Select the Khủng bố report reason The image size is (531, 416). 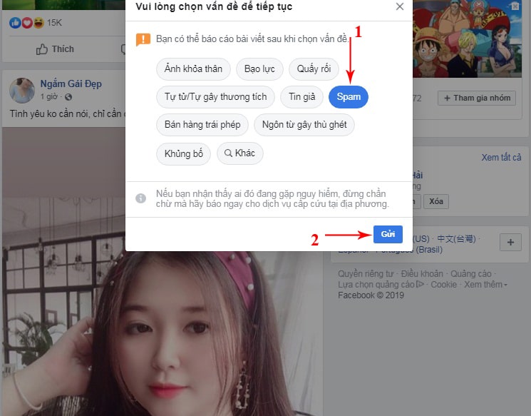(x=183, y=153)
